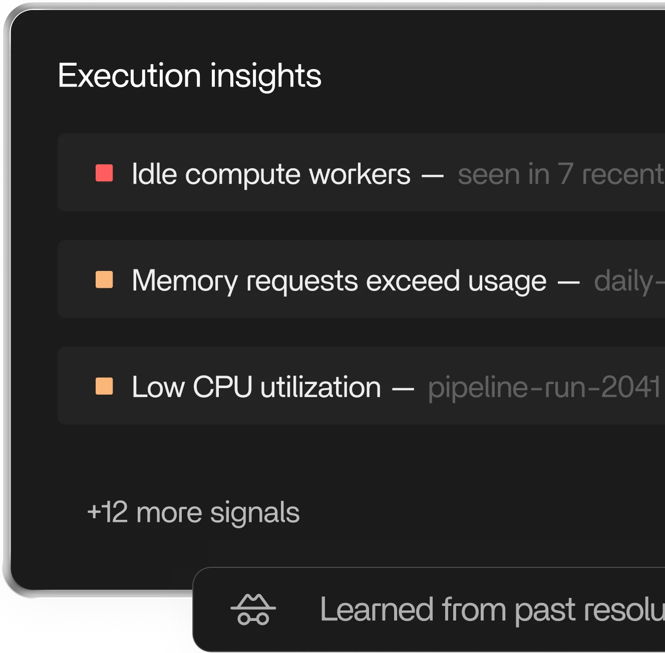Expand the Idle compute workers insight details

pyautogui.click(x=300, y=173)
